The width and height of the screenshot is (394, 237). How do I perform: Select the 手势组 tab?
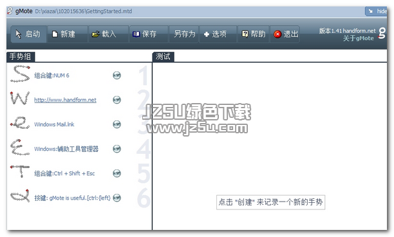(x=21, y=57)
